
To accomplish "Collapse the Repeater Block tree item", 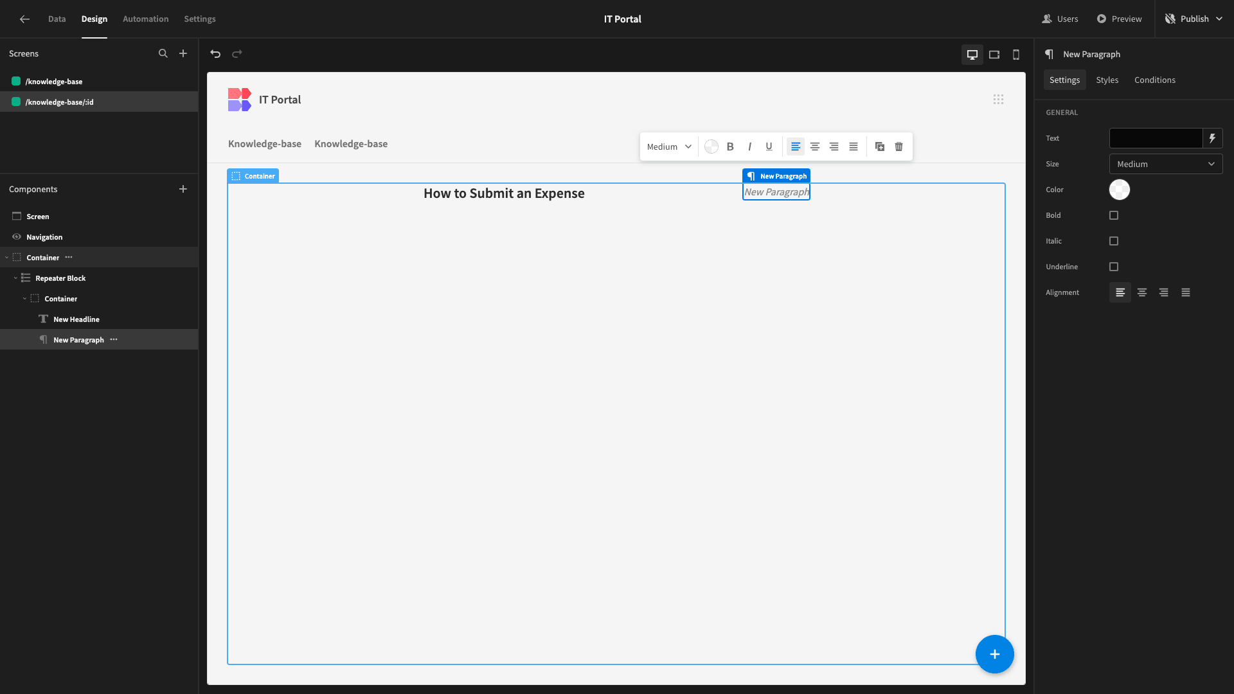I will 15,278.
